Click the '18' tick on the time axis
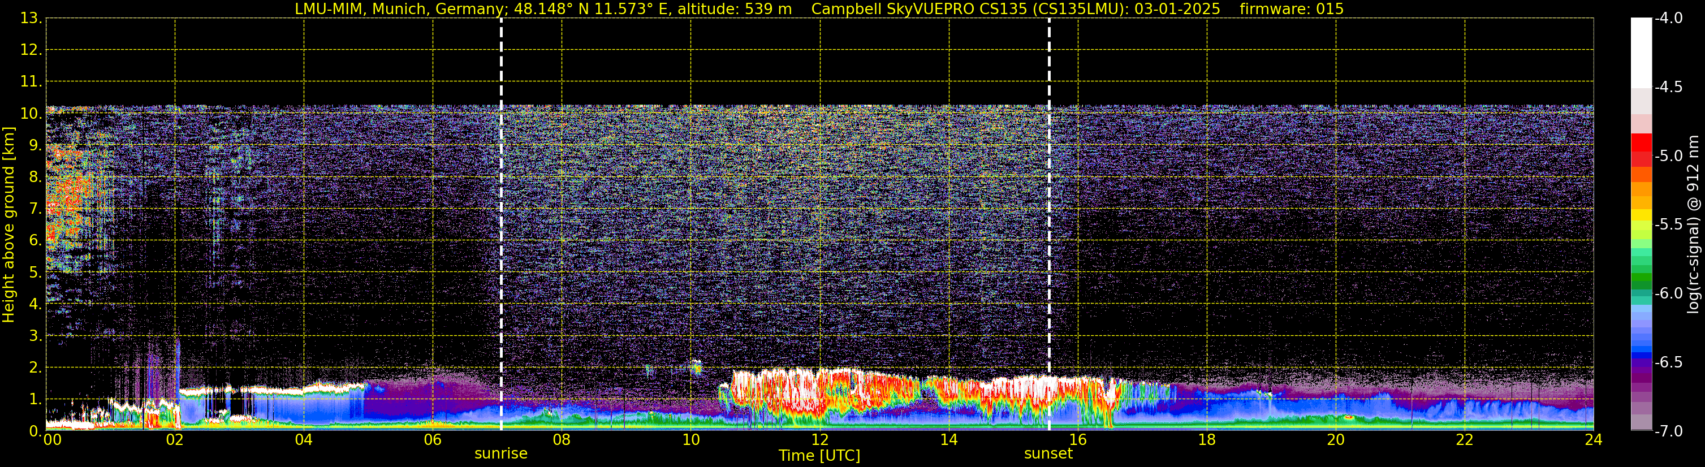 [1207, 440]
